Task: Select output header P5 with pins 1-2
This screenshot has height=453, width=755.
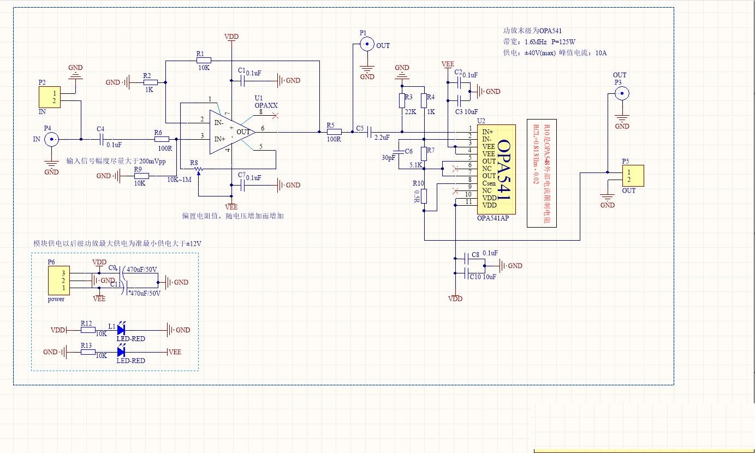Action: click(634, 175)
